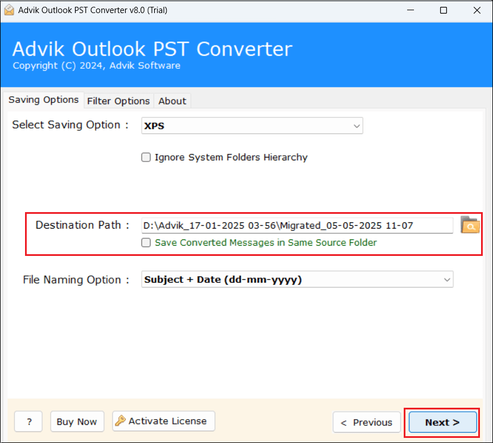Click the Destination Path label
The width and height of the screenshot is (493, 443).
click(x=82, y=225)
